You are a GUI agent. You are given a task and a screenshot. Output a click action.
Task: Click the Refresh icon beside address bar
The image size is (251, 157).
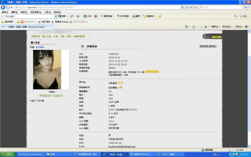(191, 7)
